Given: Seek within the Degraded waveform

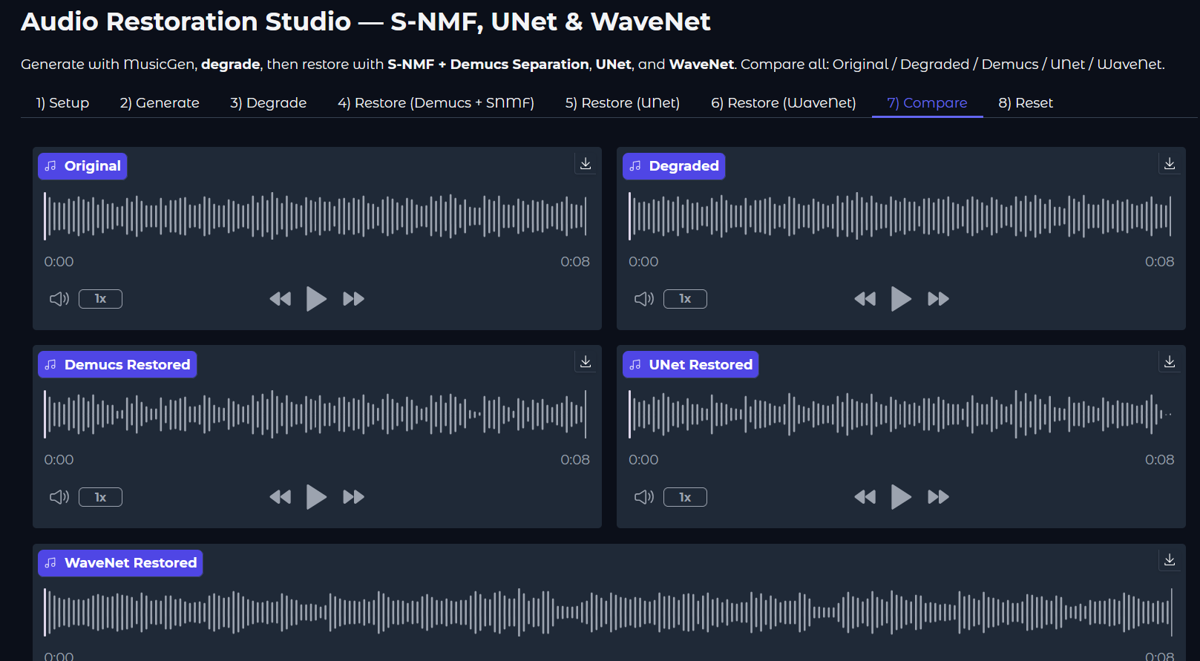Looking at the screenshot, I should [x=900, y=216].
